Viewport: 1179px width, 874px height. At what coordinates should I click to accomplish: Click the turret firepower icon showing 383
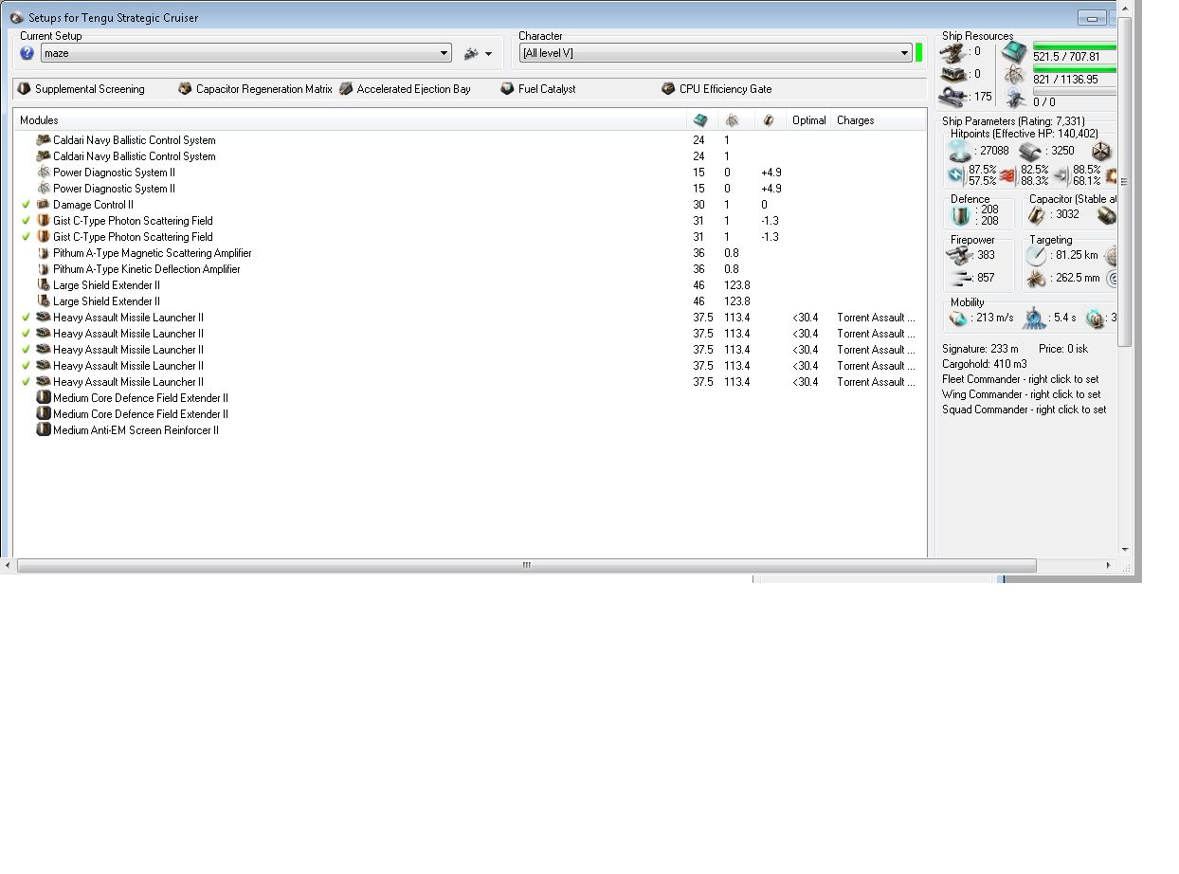point(958,256)
